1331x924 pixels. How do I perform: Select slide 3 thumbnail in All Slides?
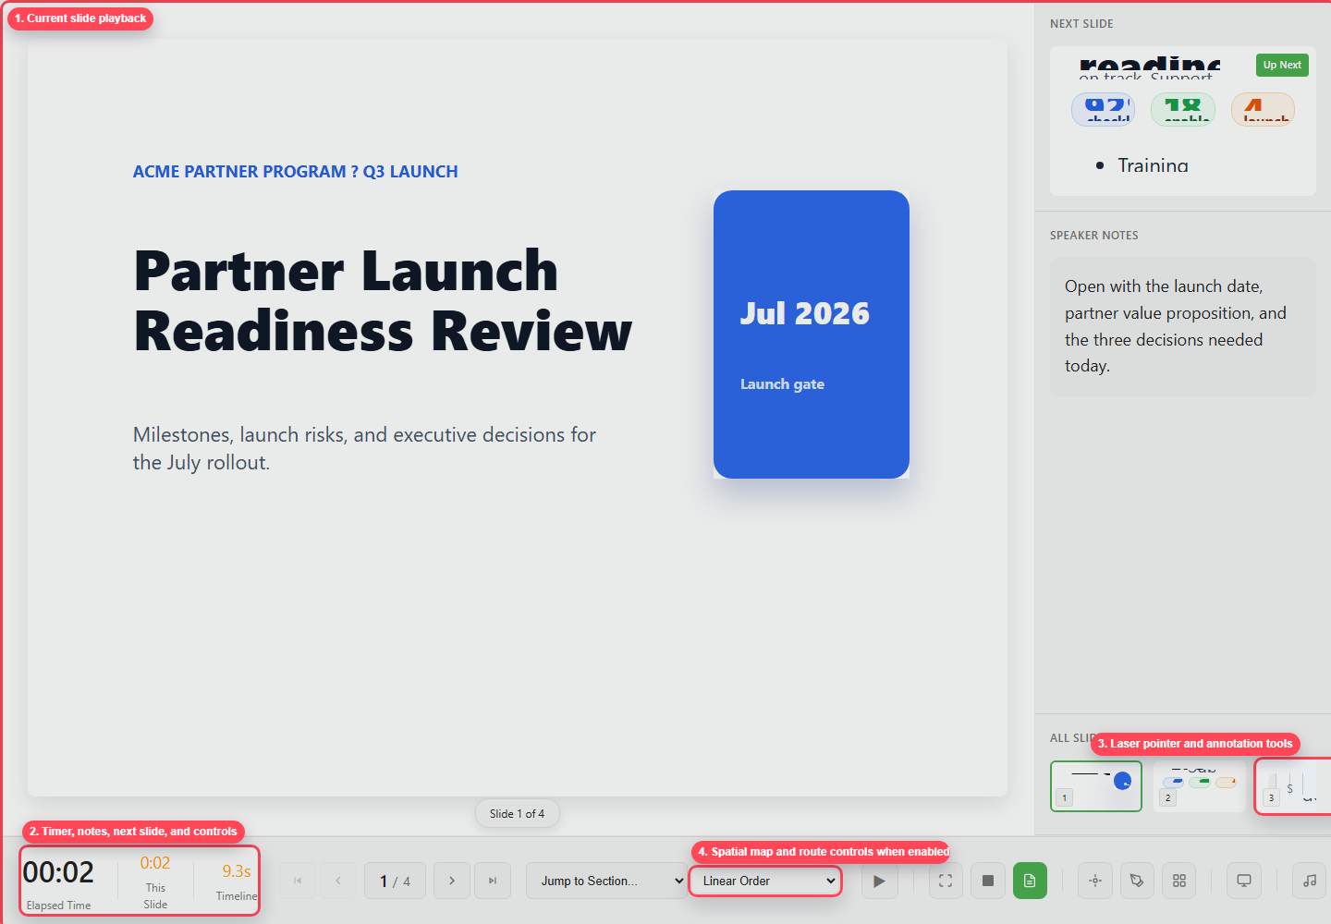pos(1294,786)
